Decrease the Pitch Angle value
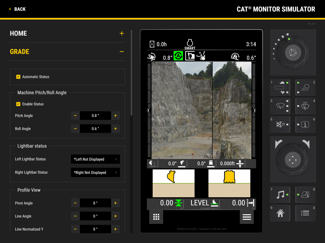This screenshot has width=325, height=243. tap(75, 116)
